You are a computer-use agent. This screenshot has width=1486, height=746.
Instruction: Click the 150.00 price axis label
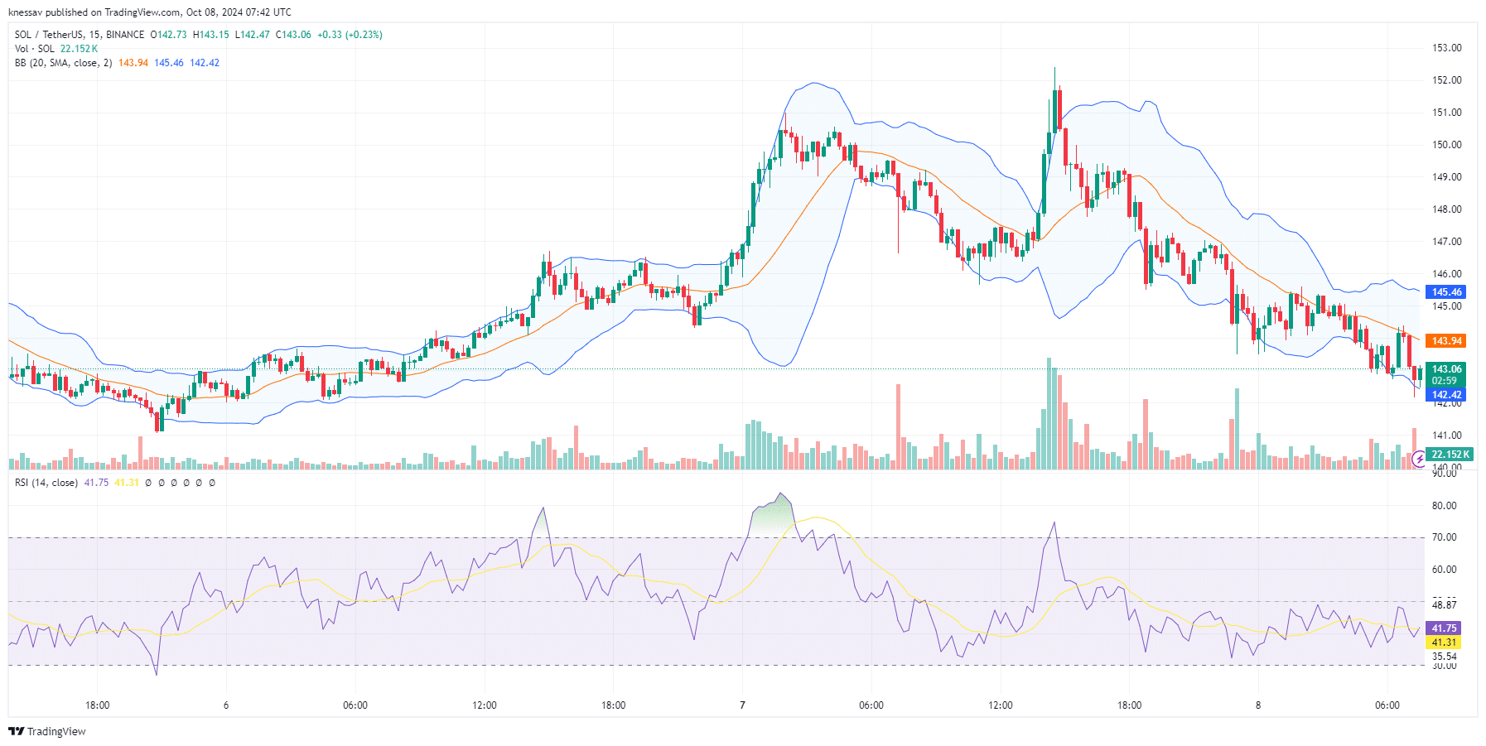click(x=1447, y=145)
